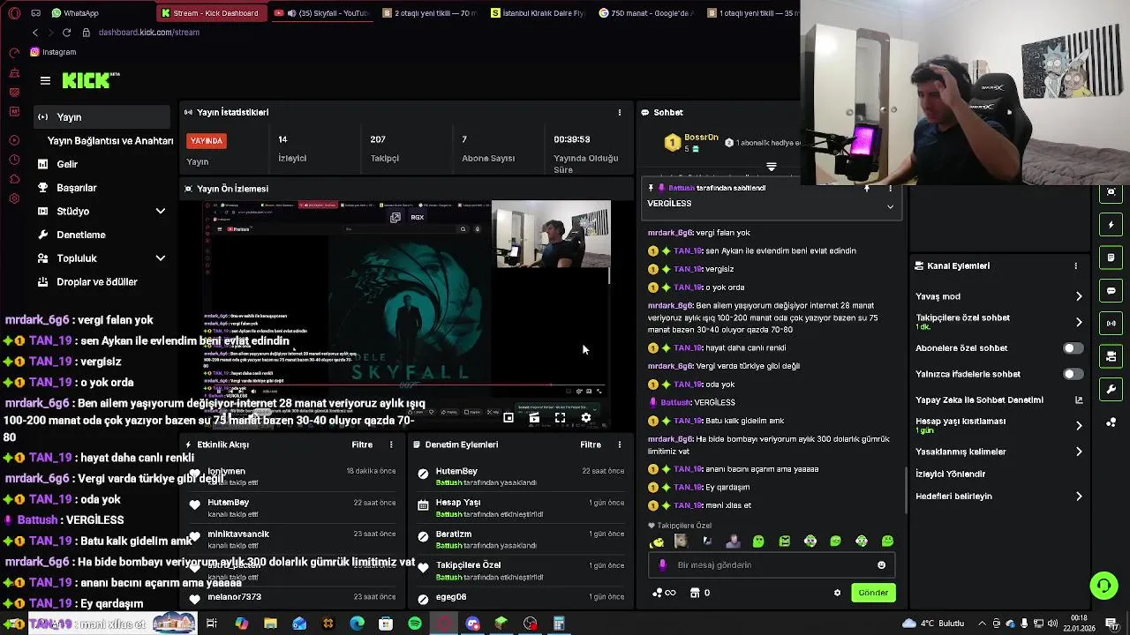Click dashboard URL address bar
1130x635 pixels.
coord(148,33)
